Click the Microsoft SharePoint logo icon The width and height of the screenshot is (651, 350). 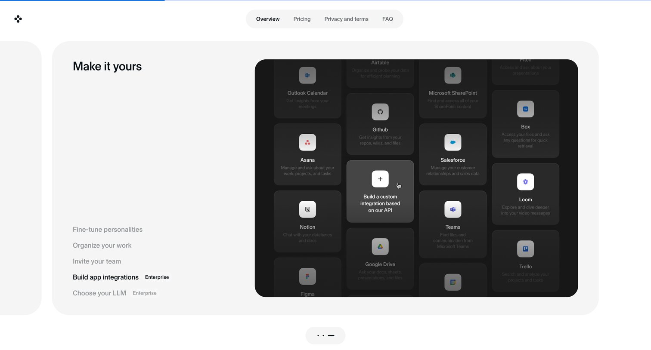(453, 75)
